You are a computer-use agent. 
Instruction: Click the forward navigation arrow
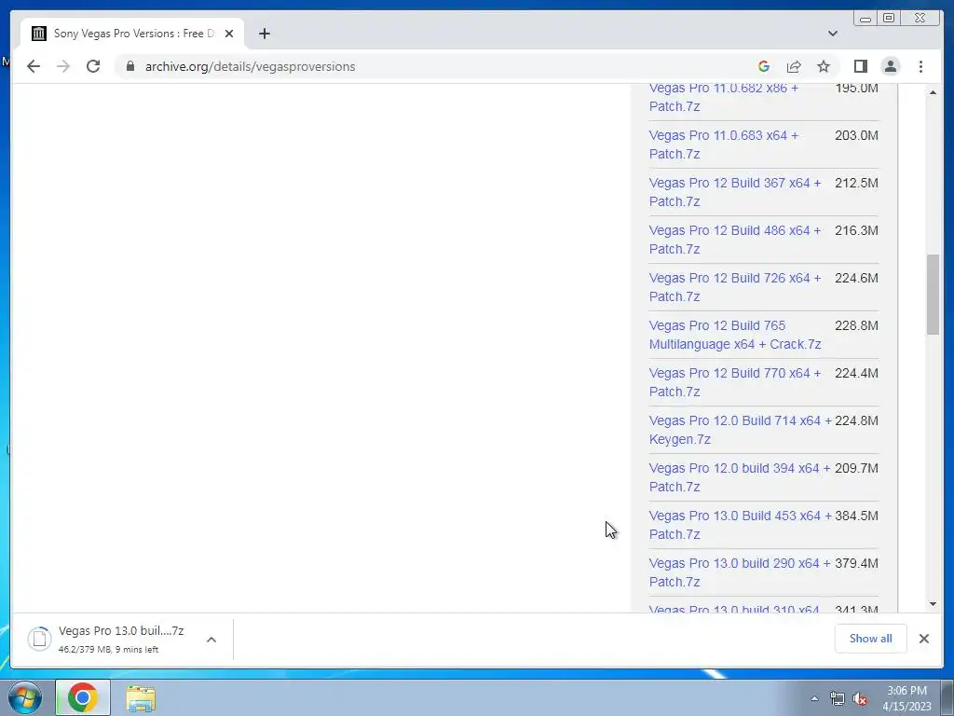click(63, 66)
